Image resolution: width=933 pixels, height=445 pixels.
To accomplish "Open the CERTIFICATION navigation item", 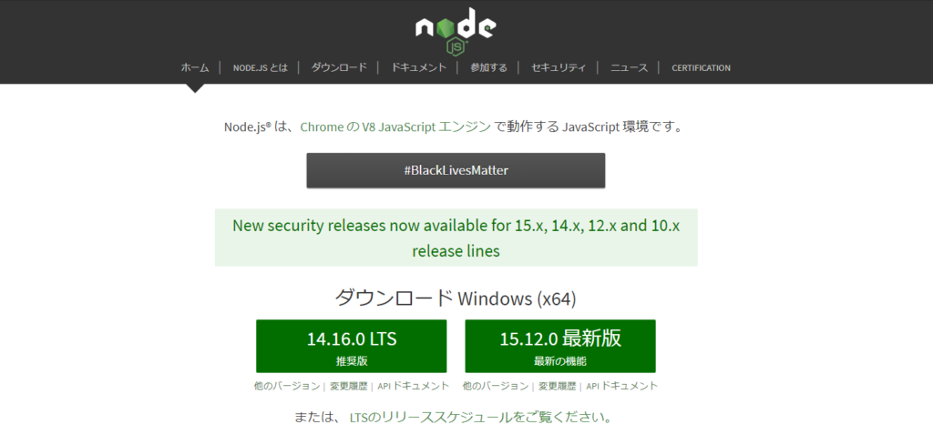I will click(x=701, y=67).
